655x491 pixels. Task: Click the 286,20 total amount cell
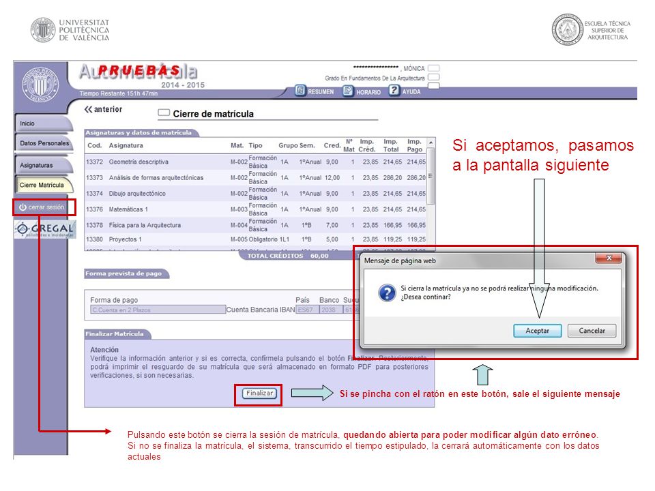393,178
